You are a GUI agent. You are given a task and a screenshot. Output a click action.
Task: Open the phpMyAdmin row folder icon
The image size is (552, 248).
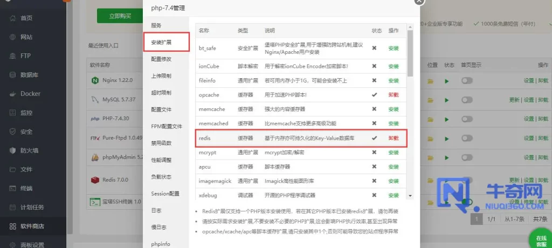[x=430, y=158]
